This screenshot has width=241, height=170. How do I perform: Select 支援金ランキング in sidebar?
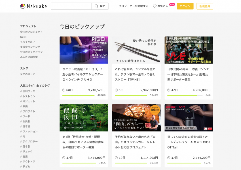pyautogui.click(x=30, y=47)
